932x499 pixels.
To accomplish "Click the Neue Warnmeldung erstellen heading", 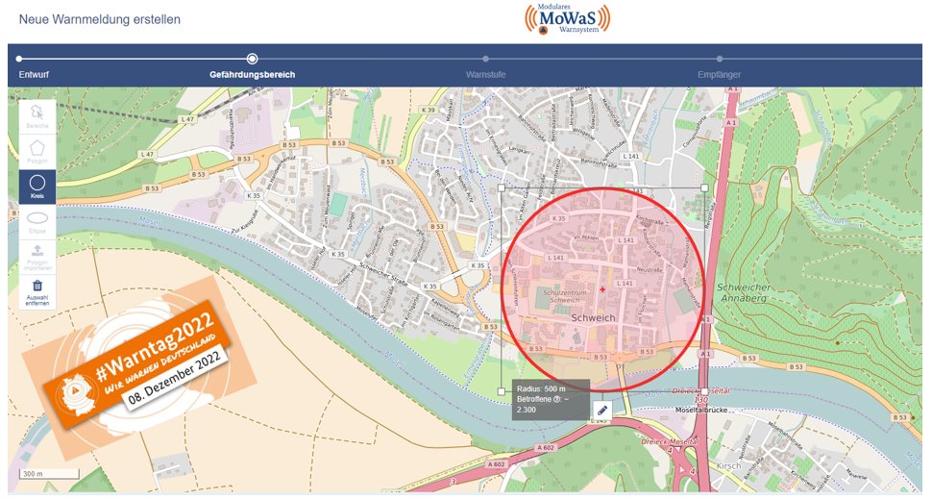I will coord(100,19).
